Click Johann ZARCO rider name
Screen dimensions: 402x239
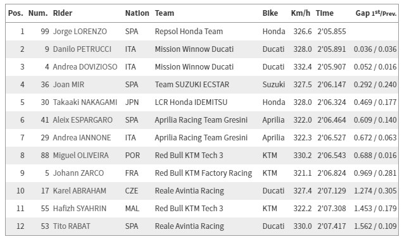tap(79, 173)
